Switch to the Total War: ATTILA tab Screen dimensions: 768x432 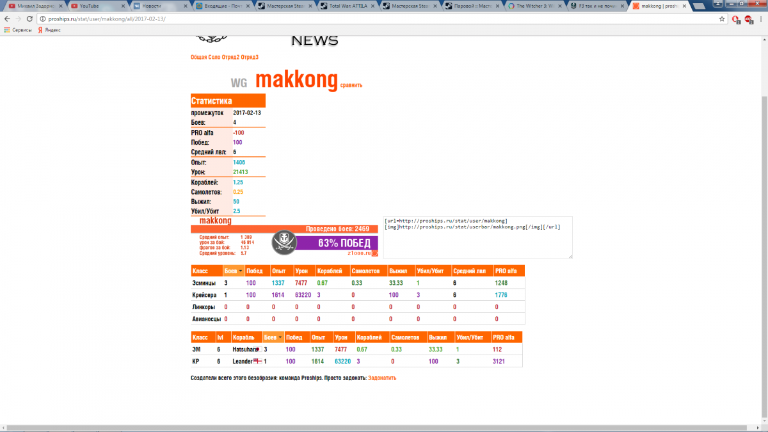tap(346, 6)
